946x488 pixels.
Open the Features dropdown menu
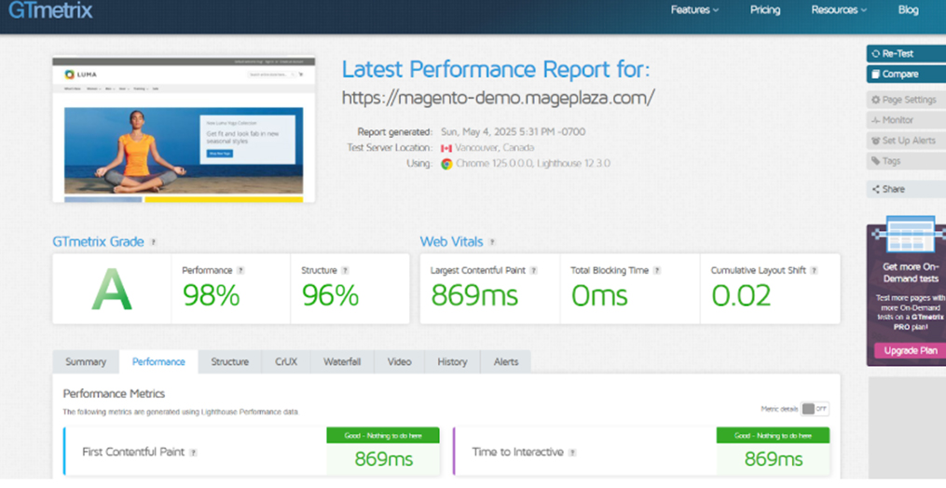click(x=694, y=9)
